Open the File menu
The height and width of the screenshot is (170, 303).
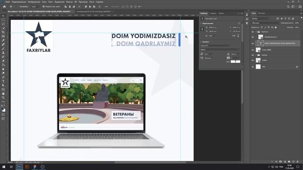[8, 2]
